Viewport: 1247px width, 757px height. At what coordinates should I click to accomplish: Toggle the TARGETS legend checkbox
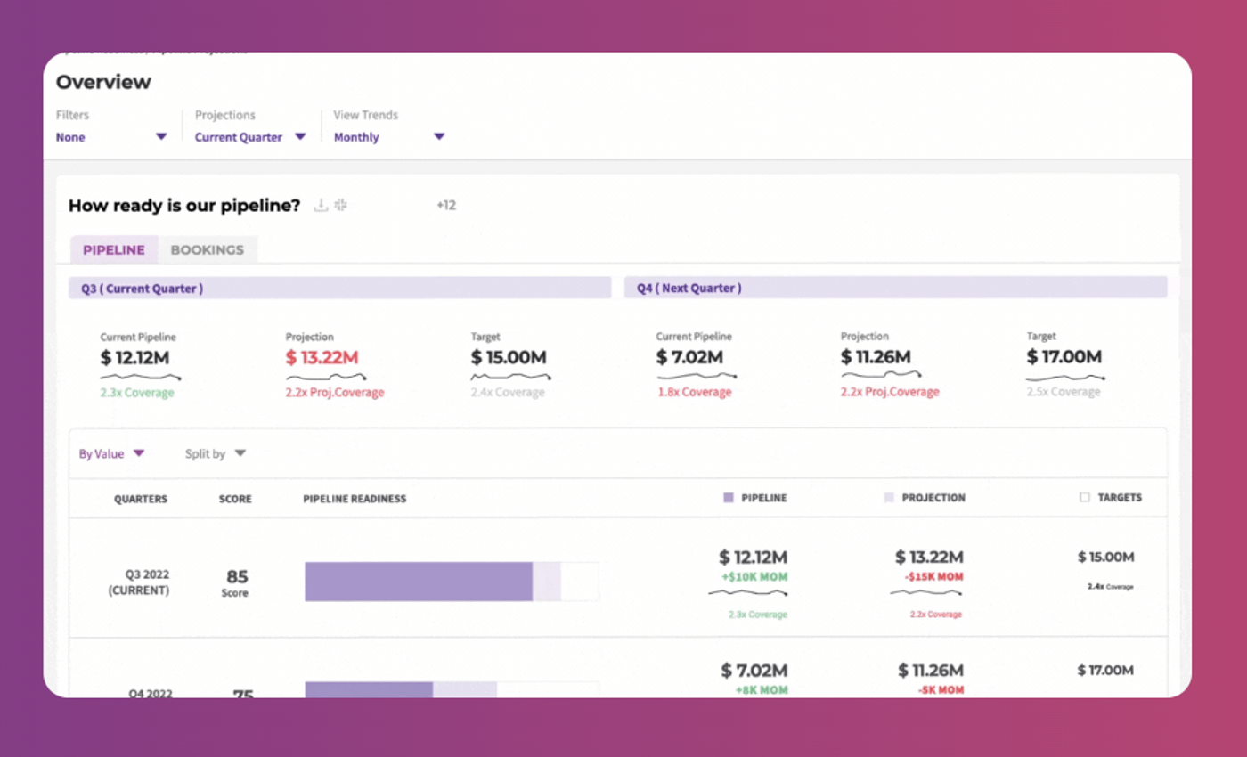(1085, 498)
